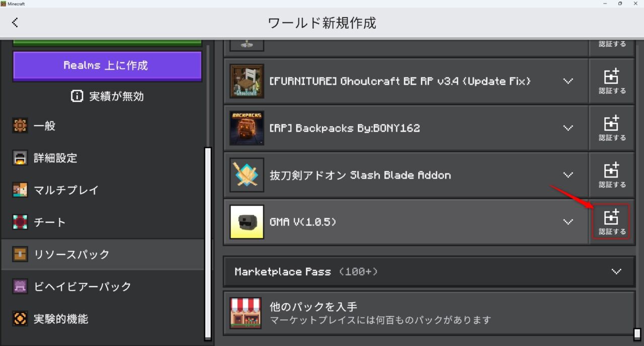The height and width of the screenshot is (346, 644).
Task: Open the ビヘイビアーパック section
Action: 103,287
